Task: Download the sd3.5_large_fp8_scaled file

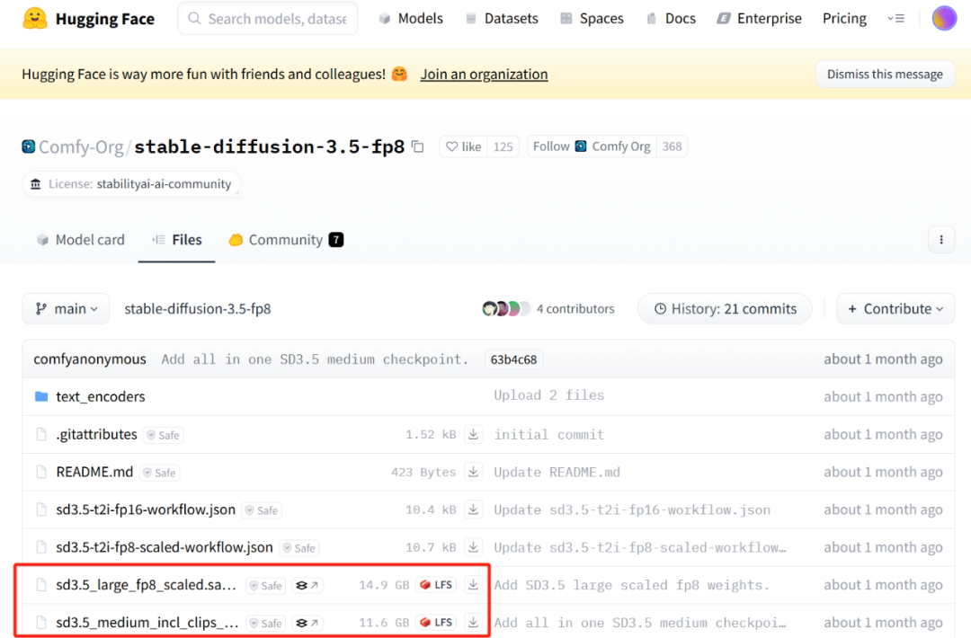Action: pos(473,585)
